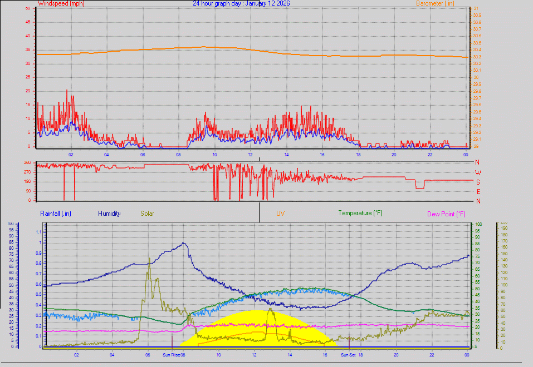Select the Humidity legend label
Screen dimensions: 533x367
point(109,213)
